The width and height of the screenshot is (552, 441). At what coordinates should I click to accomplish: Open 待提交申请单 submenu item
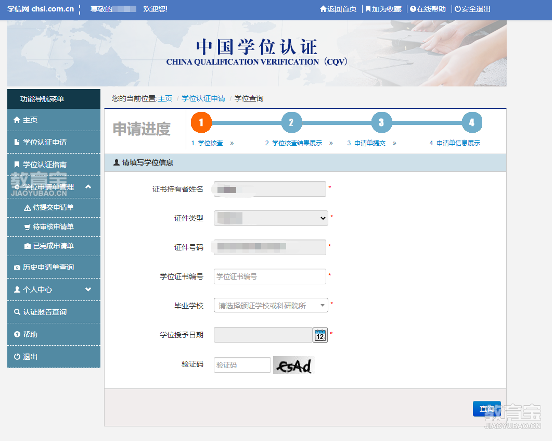point(54,207)
